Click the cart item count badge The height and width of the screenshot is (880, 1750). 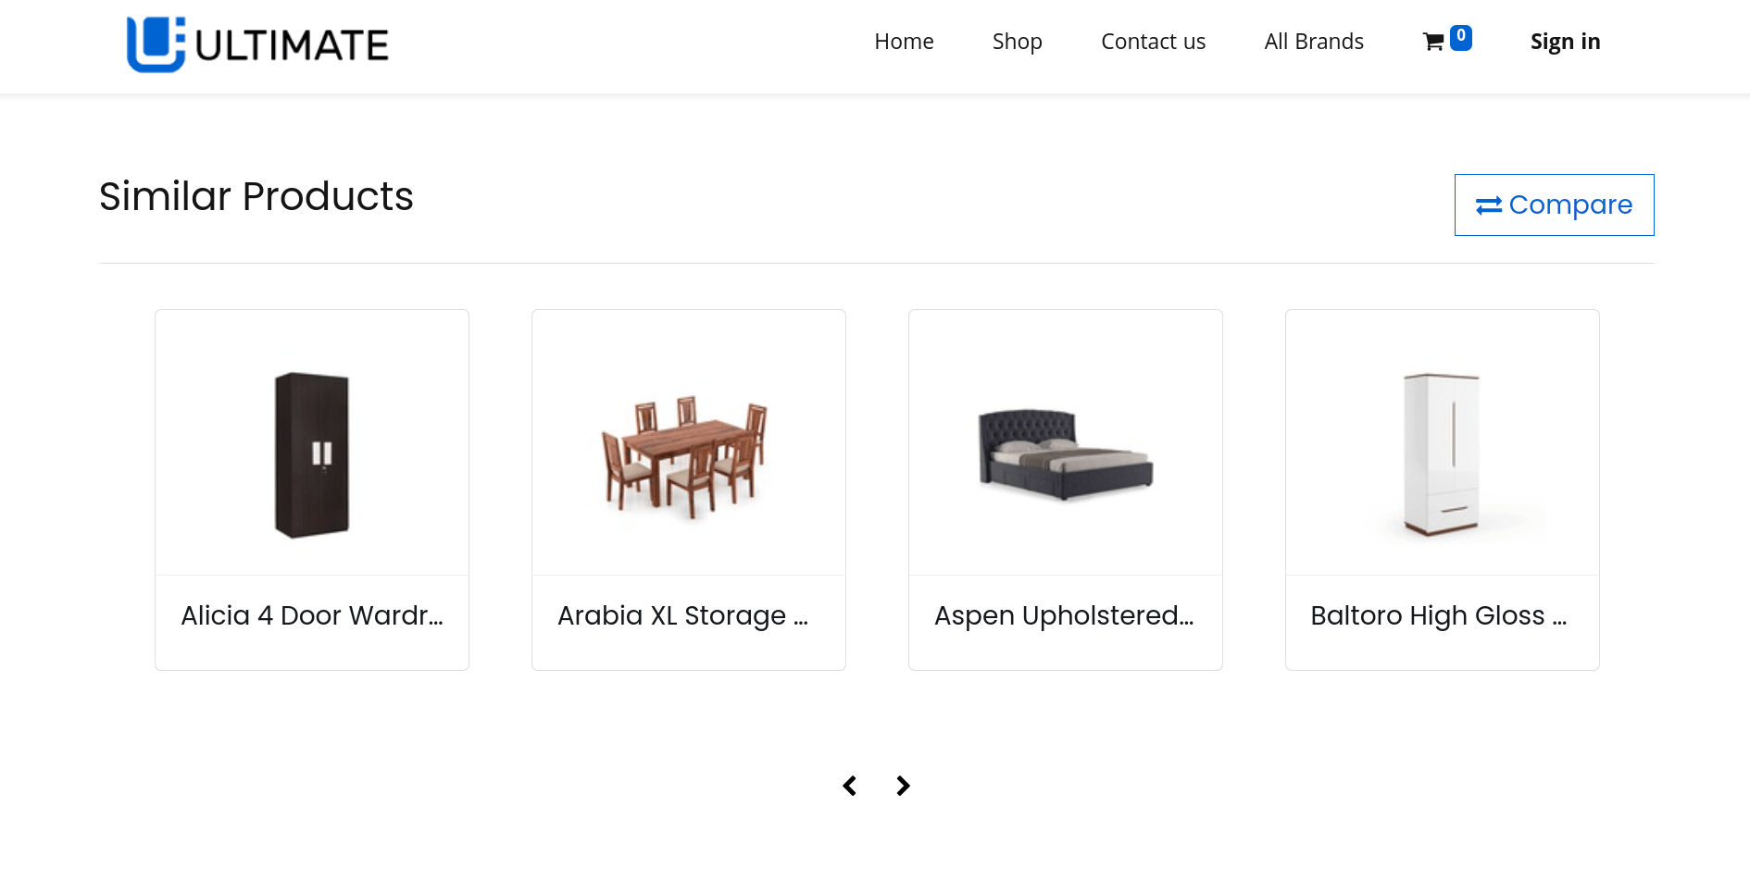pyautogui.click(x=1461, y=37)
